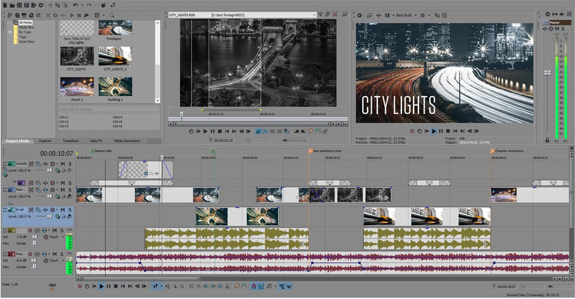Pause playback in the Video Preview transport

[441, 131]
